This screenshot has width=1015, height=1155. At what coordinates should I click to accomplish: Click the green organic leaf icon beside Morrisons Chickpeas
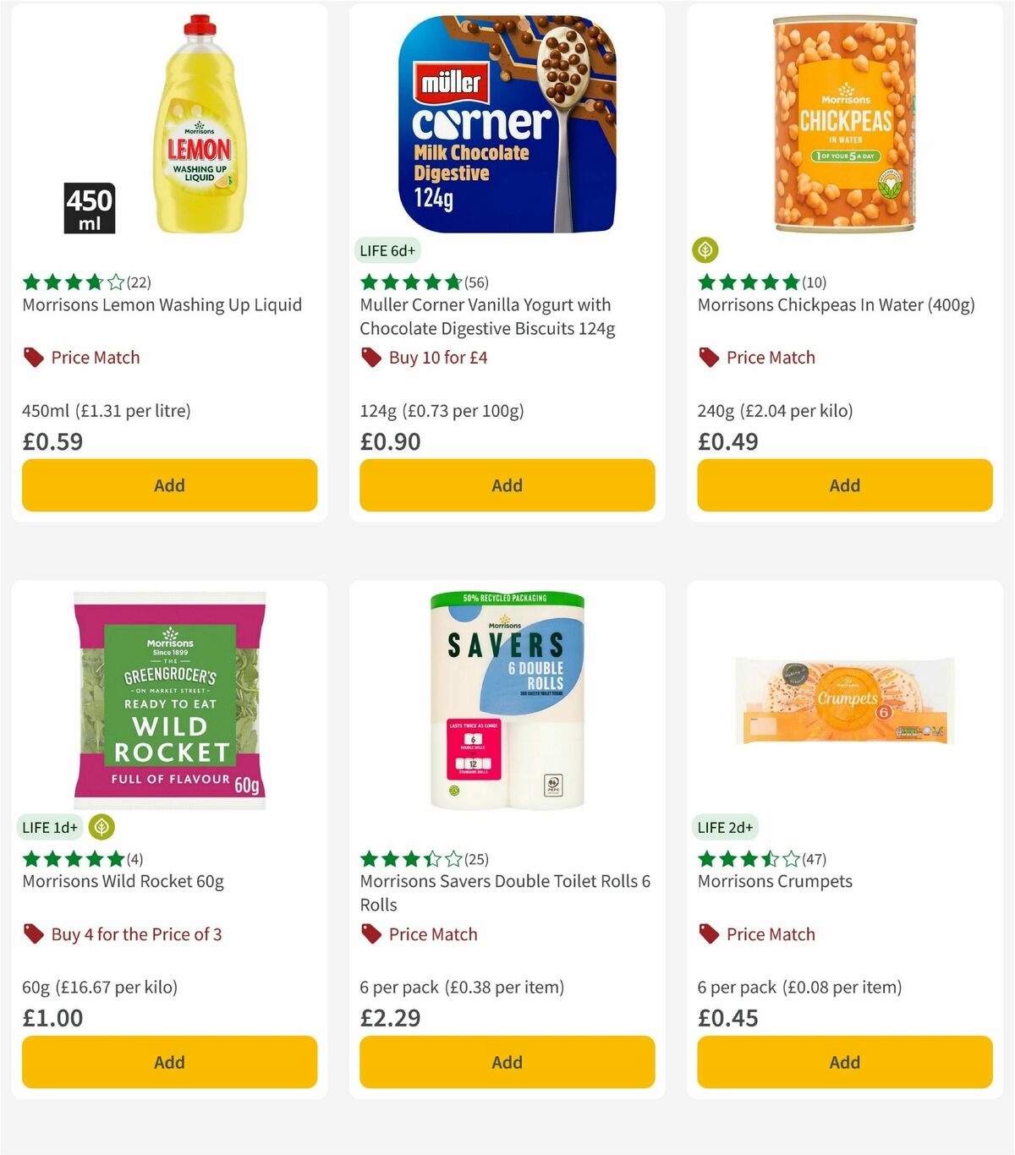(x=707, y=250)
